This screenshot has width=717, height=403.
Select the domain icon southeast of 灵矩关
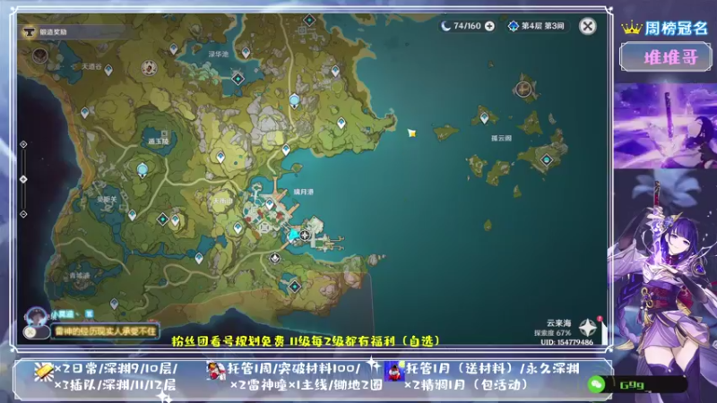tap(163, 219)
